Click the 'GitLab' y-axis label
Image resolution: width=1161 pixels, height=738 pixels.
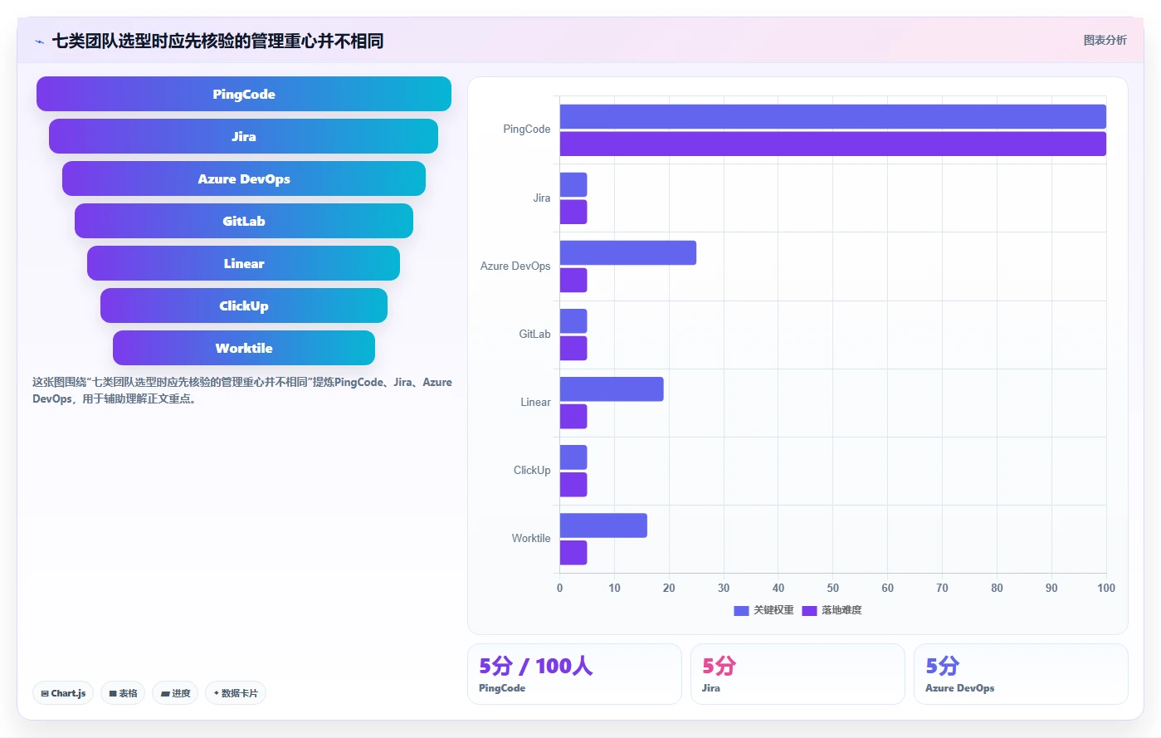pos(534,335)
